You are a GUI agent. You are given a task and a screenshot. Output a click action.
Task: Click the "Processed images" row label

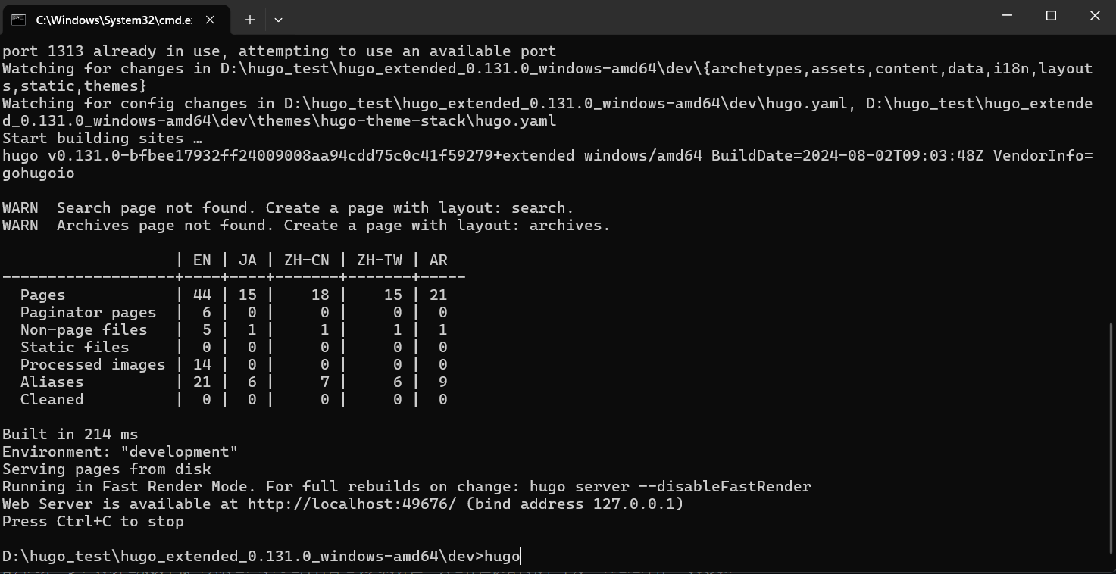point(92,365)
